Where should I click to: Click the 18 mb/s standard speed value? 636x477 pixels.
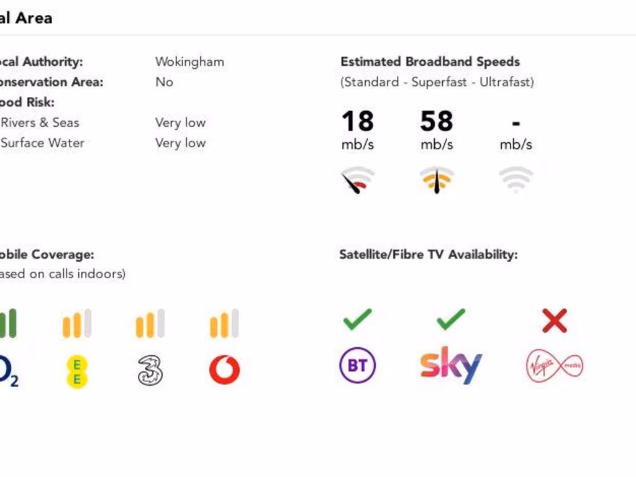click(x=357, y=121)
